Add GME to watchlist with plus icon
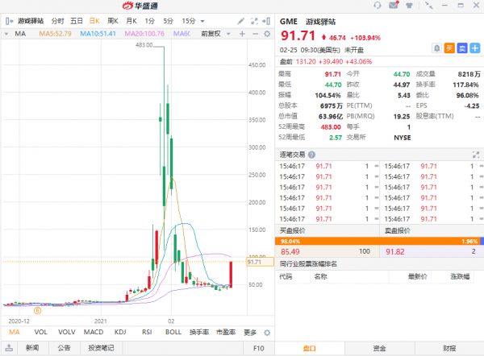Image resolution: width=484 pixels, height=356 pixels. (x=475, y=48)
